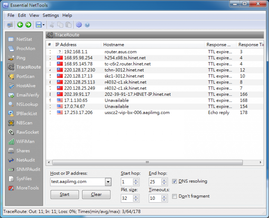Click the green Forward arrow toolbar icon
269x218 pixels.
pyautogui.click(x=28, y=25)
